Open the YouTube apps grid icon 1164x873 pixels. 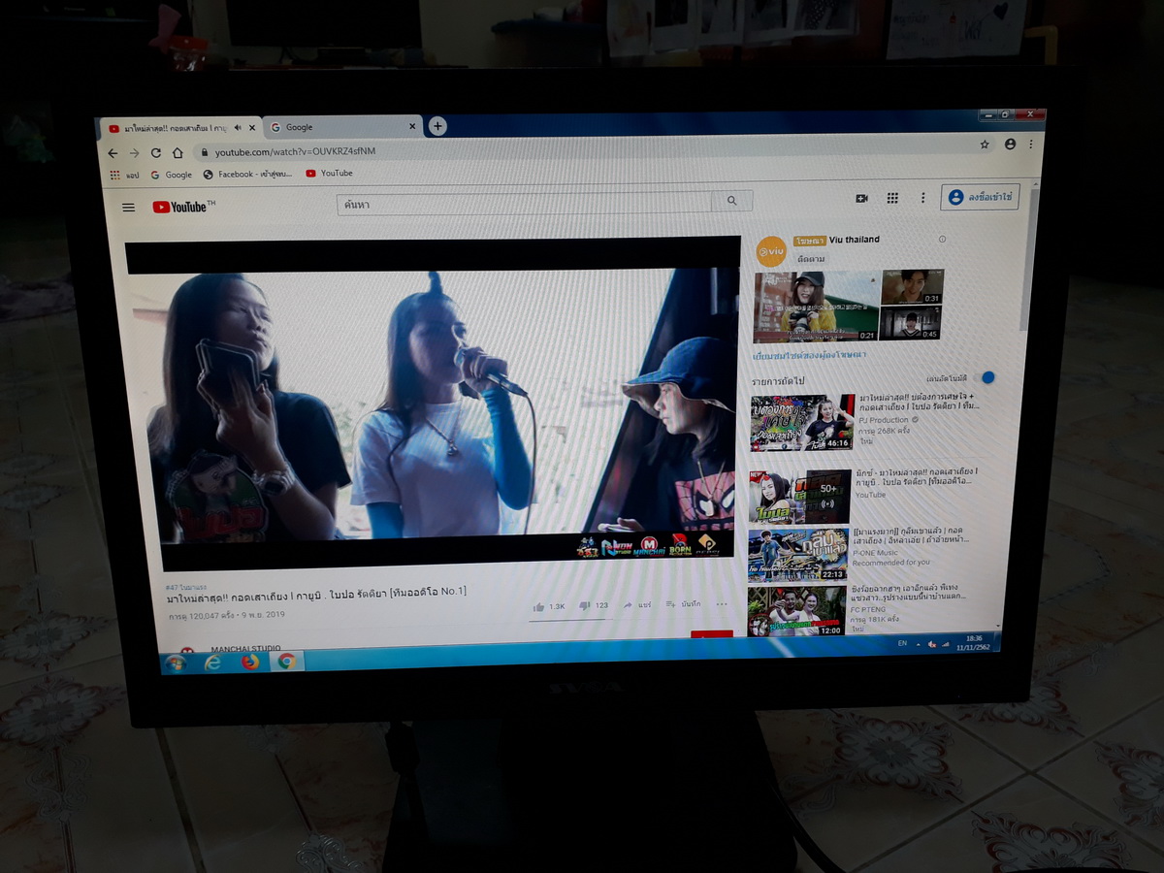[892, 198]
